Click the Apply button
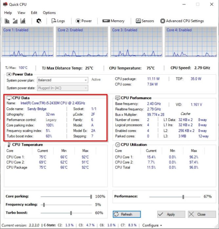219x229 pixels. click(171, 214)
